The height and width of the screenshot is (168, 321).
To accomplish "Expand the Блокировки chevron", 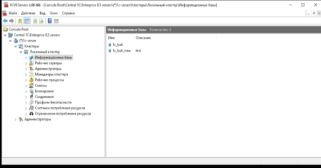I will [x=26, y=91].
